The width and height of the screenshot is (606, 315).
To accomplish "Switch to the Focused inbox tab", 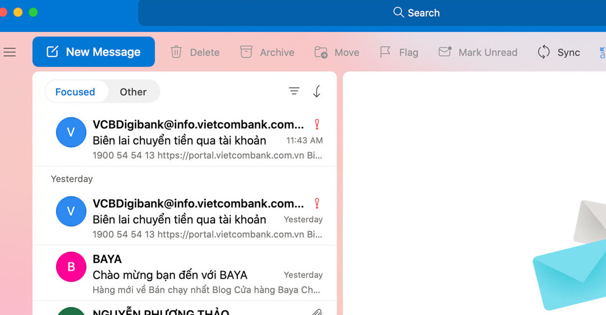I will 75,92.
